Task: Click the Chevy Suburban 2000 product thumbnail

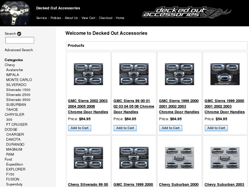Action: pos(179,158)
